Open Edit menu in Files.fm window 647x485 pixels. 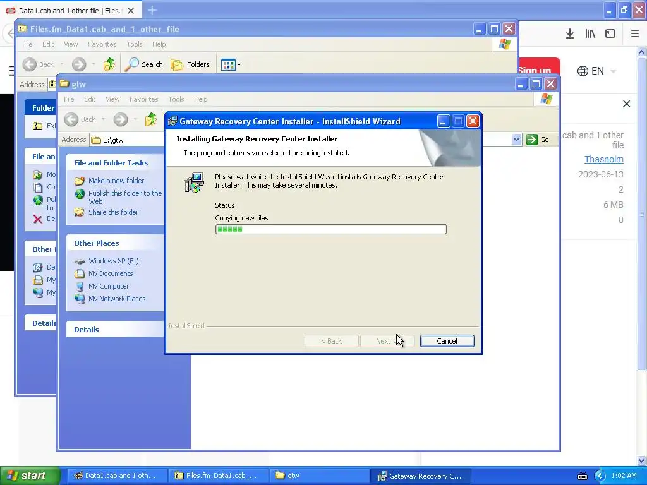pyautogui.click(x=48, y=44)
